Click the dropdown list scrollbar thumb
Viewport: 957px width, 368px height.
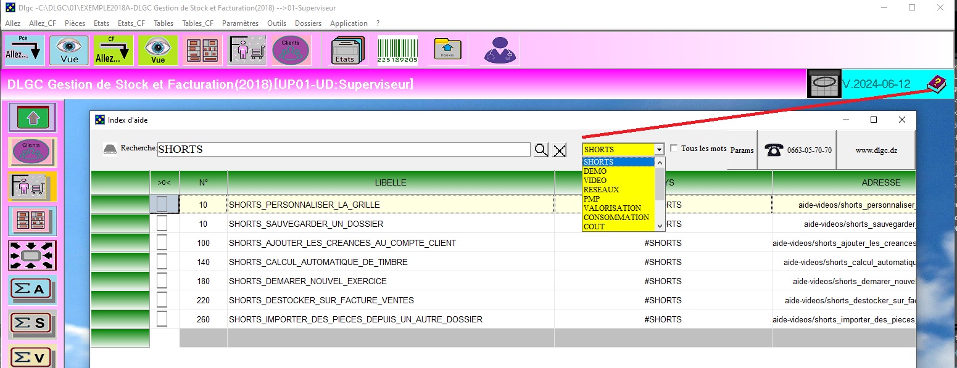pyautogui.click(x=660, y=184)
